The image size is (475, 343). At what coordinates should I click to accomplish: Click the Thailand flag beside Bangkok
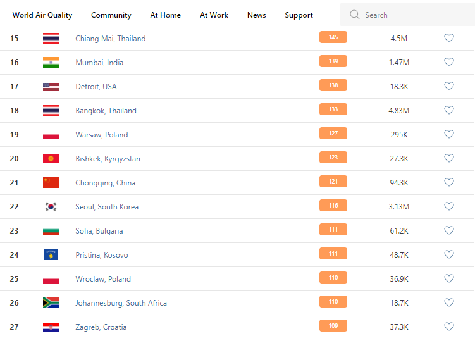(51, 110)
